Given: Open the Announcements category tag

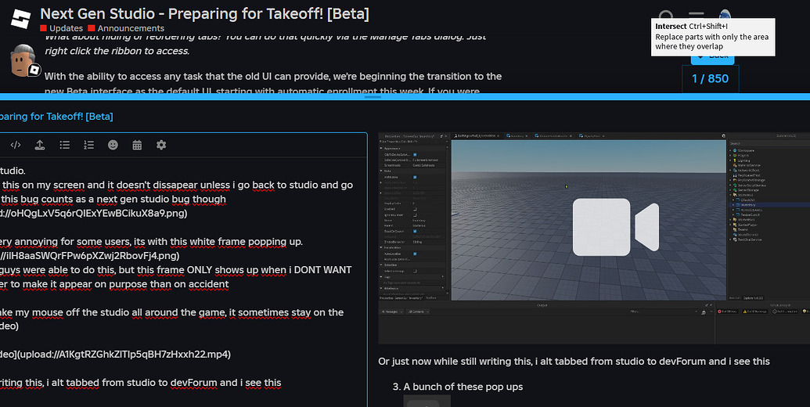Looking at the screenshot, I should pyautogui.click(x=126, y=28).
